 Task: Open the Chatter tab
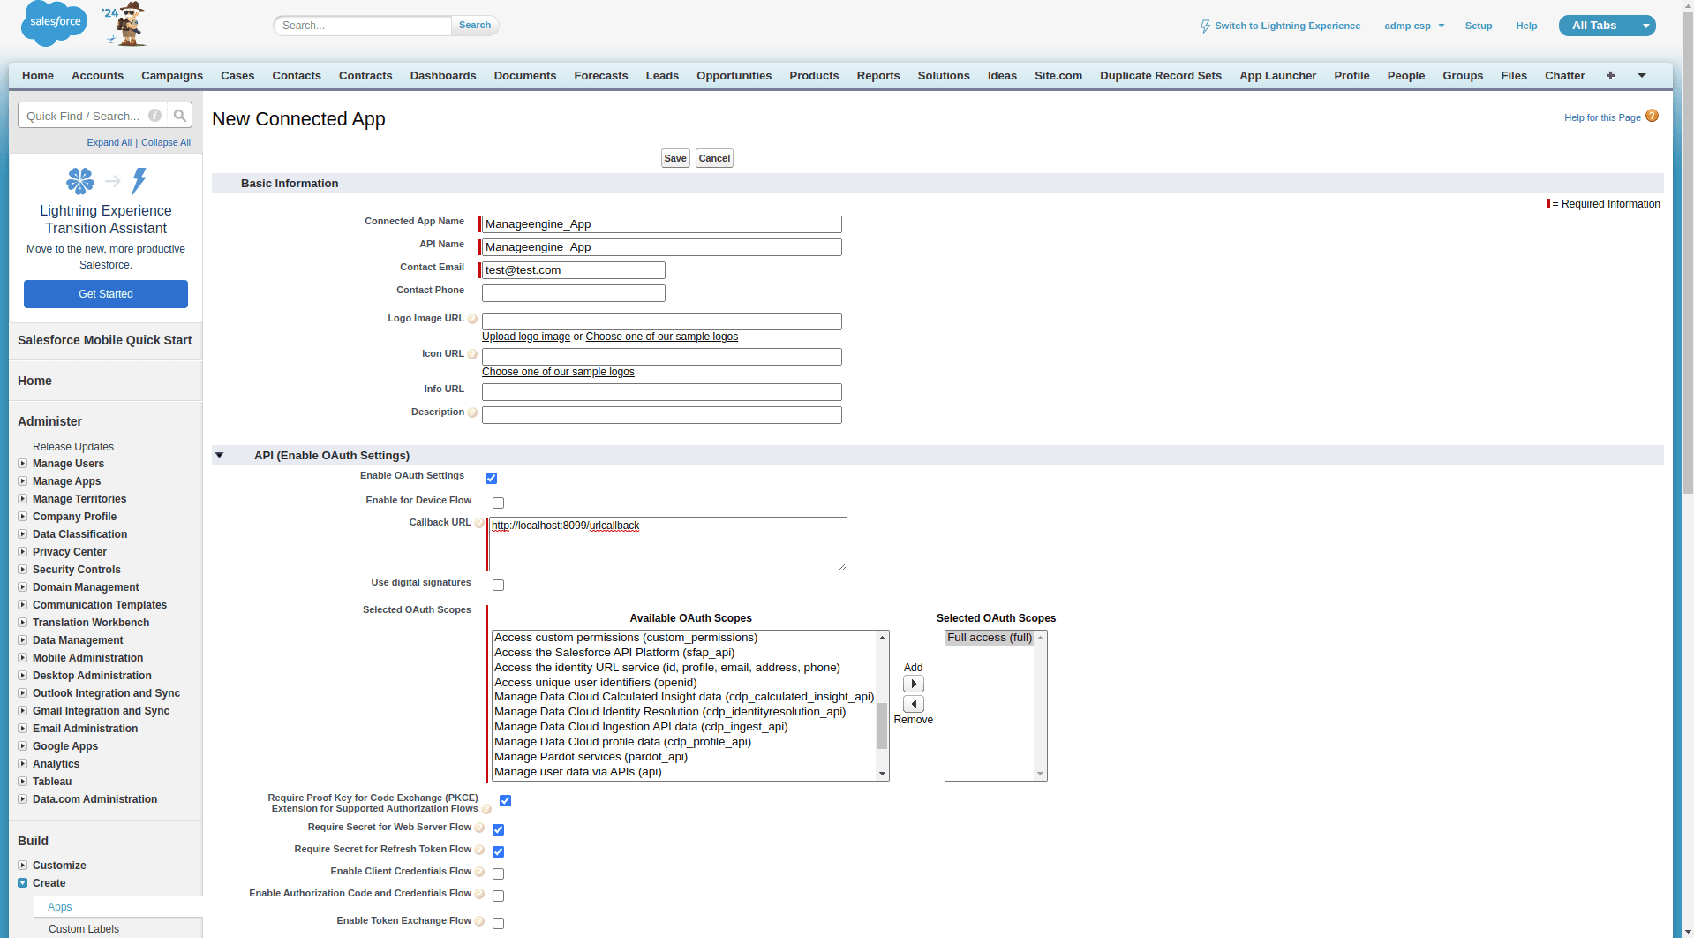click(x=1563, y=76)
